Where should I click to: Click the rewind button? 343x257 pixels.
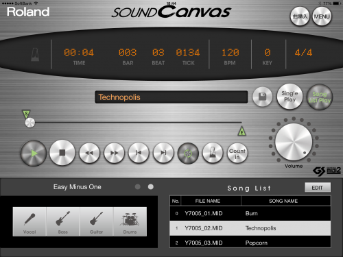89,153
